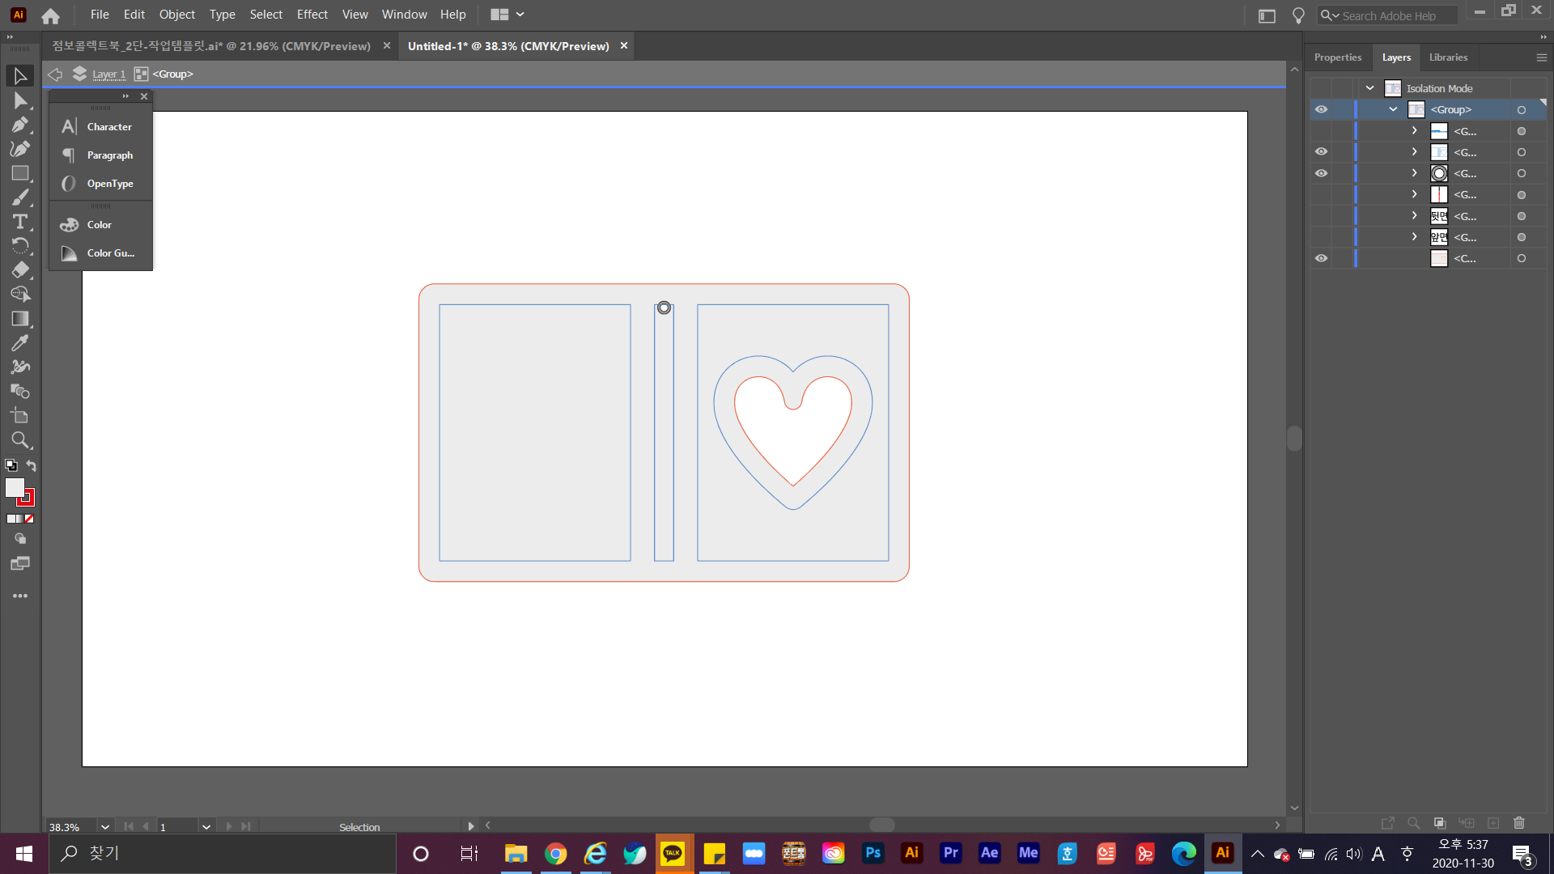Select the Pen tool
Screen dimensions: 1554x874
click(x=19, y=125)
